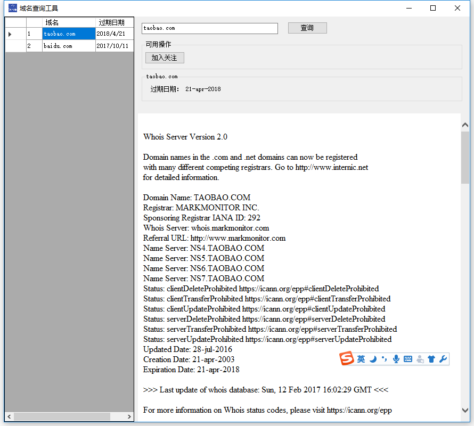Focus the domain input field with taobao.com

(x=209, y=28)
